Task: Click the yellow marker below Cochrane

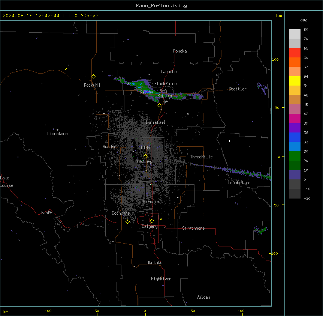Action: click(x=127, y=221)
